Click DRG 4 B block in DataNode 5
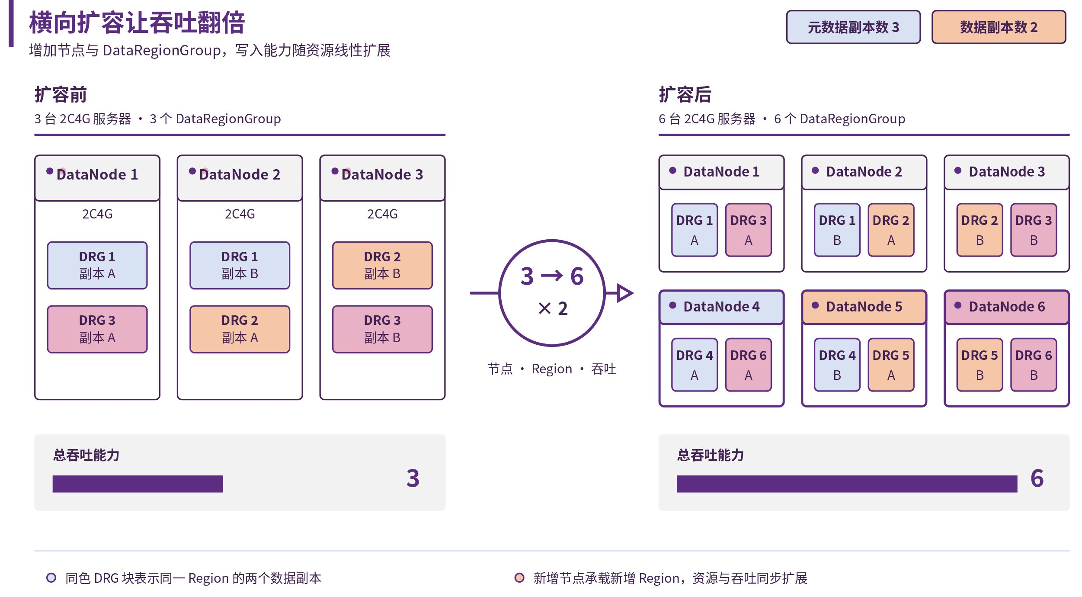The image size is (1082, 597). [x=837, y=365]
